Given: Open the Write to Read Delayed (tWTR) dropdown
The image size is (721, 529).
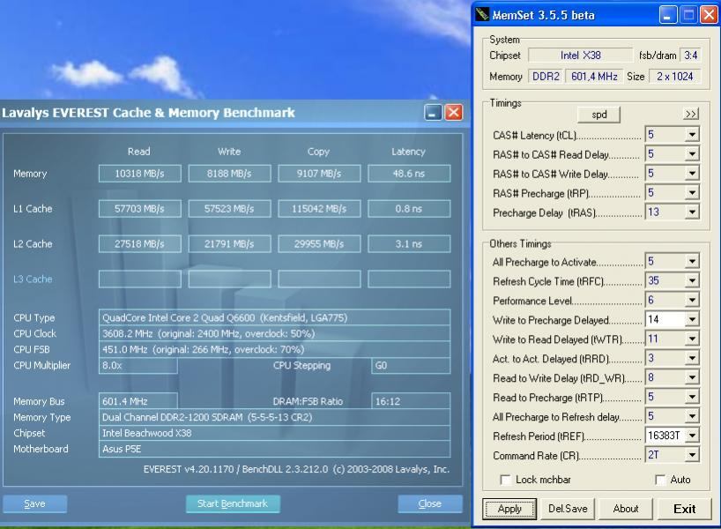Looking at the screenshot, I should point(692,339).
